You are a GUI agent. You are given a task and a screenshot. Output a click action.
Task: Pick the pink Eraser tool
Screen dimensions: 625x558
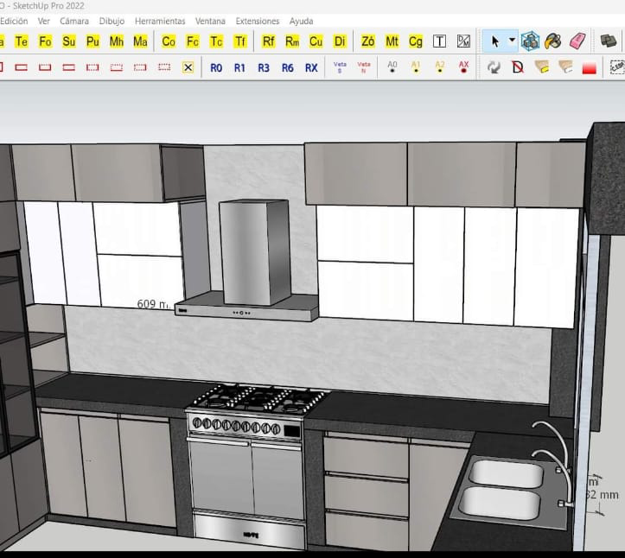578,41
